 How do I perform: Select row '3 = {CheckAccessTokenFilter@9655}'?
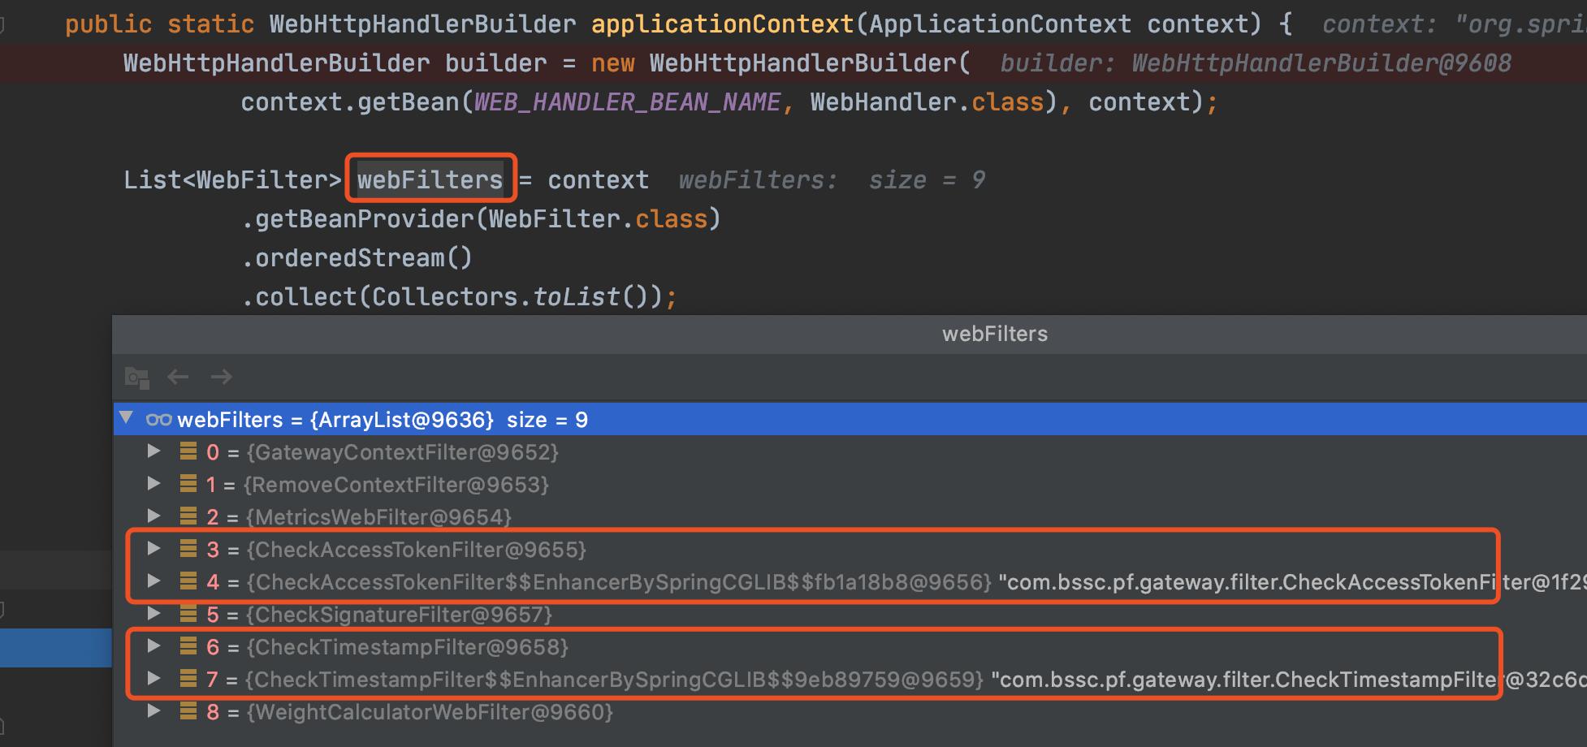tap(850, 549)
